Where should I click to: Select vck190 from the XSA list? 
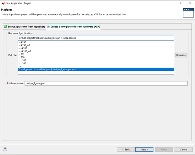22,42
